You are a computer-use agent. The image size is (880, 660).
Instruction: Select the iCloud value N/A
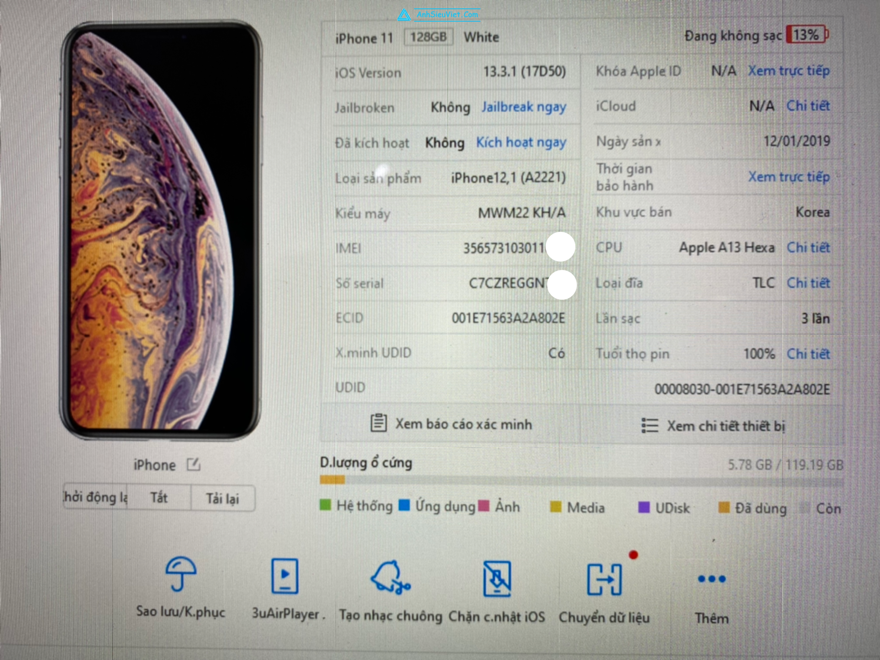[762, 106]
